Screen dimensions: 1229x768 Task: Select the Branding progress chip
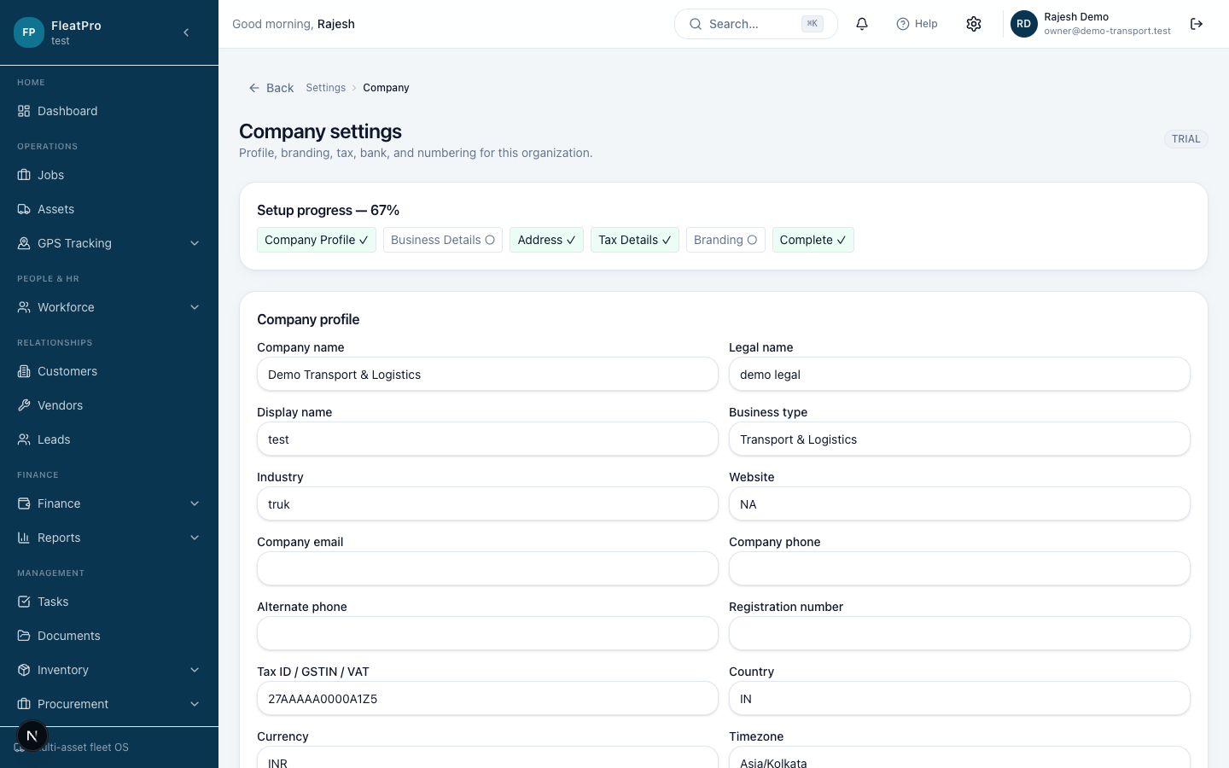[725, 240]
